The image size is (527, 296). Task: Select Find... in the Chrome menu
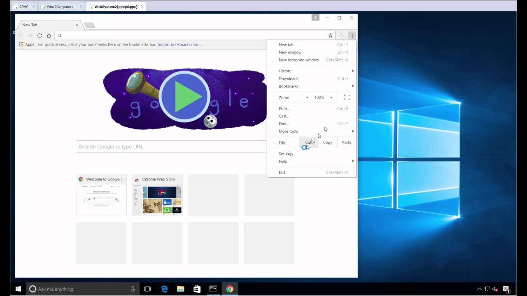[312, 124]
